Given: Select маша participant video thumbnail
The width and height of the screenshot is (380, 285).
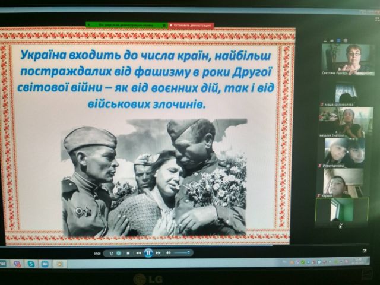Looking at the screenshot, I should [x=345, y=93].
